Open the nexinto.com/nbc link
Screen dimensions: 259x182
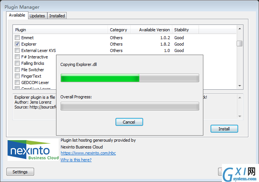point(88,153)
